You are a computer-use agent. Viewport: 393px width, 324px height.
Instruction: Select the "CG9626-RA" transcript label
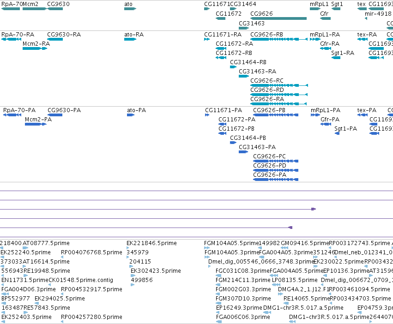click(267, 99)
